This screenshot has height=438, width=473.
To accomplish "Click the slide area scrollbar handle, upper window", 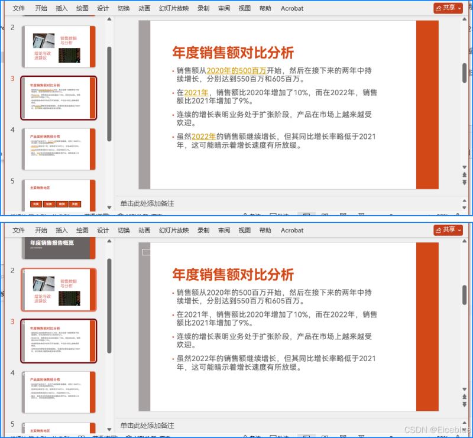I will coord(465,73).
